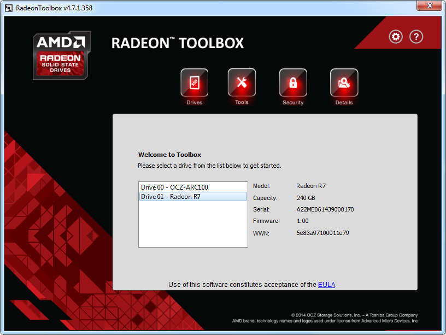
Task: Click the Serial: field label
Action: pos(261,210)
